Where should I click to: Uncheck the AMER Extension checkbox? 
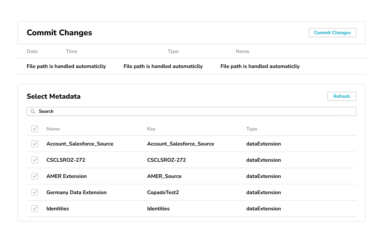click(35, 176)
